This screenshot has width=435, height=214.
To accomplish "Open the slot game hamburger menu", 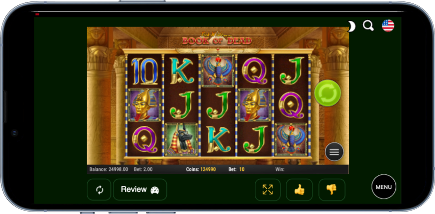I will [x=334, y=152].
